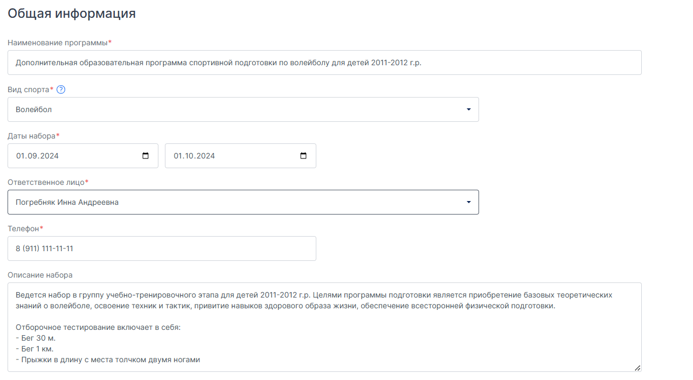Click the Вид спорта label text
The height and width of the screenshot is (380, 693).
pos(28,89)
